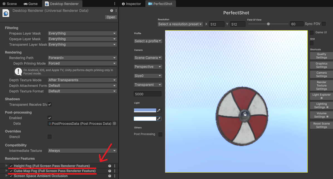Click eyedropper next to blue light color

(x=159, y=110)
